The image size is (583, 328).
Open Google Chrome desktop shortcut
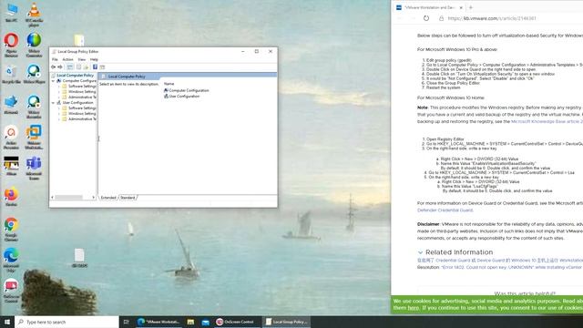click(x=11, y=230)
